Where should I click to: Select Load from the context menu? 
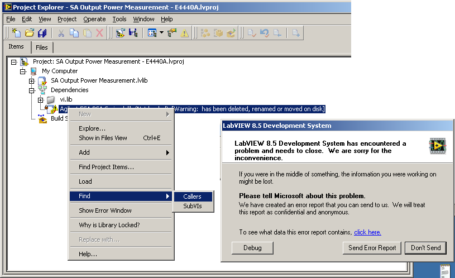[x=121, y=181]
